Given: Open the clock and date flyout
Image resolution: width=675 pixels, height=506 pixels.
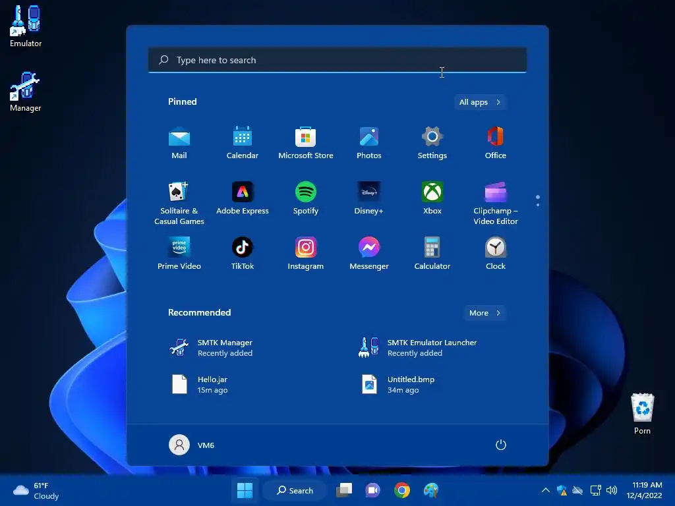Looking at the screenshot, I should [645, 490].
